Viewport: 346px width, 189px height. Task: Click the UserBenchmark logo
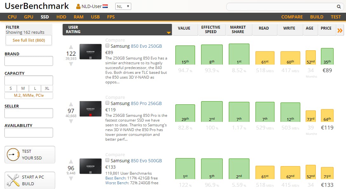click(37, 6)
